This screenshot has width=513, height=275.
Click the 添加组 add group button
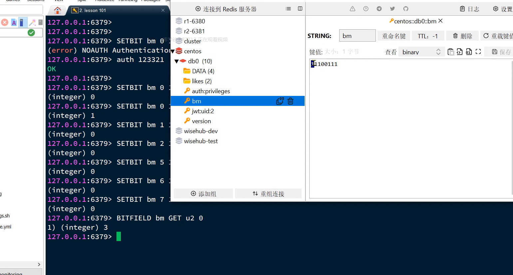203,193
